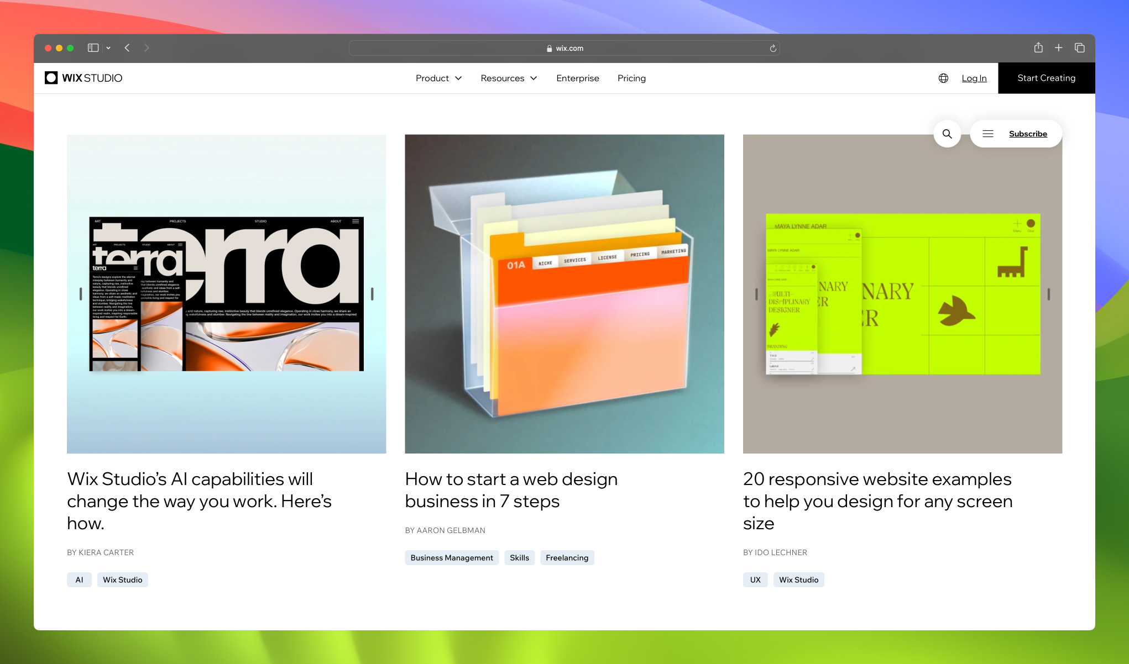This screenshot has height=664, width=1129.
Task: Click the back navigation arrow
Action: (x=127, y=48)
